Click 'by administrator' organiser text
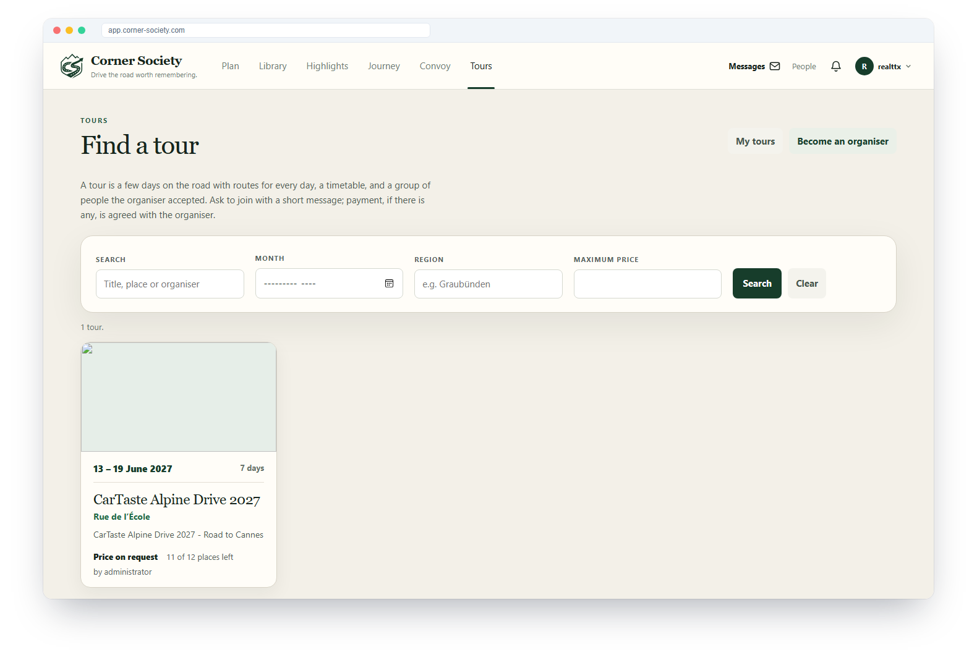The height and width of the screenshot is (660, 977). point(122,572)
